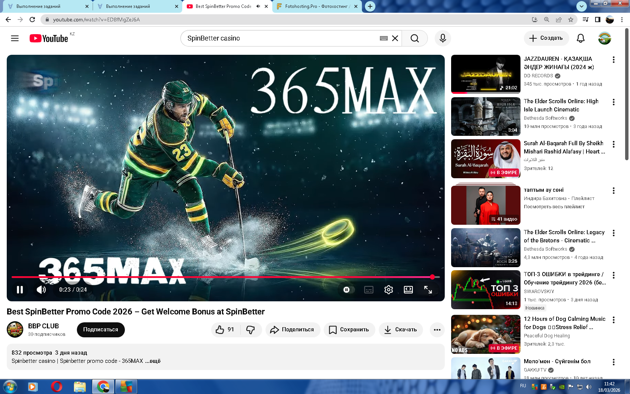Dislike the video

[x=250, y=329]
